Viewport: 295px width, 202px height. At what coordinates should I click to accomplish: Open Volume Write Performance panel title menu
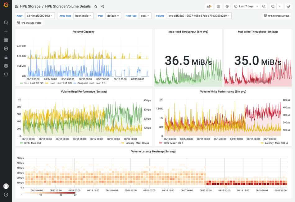point(223,92)
